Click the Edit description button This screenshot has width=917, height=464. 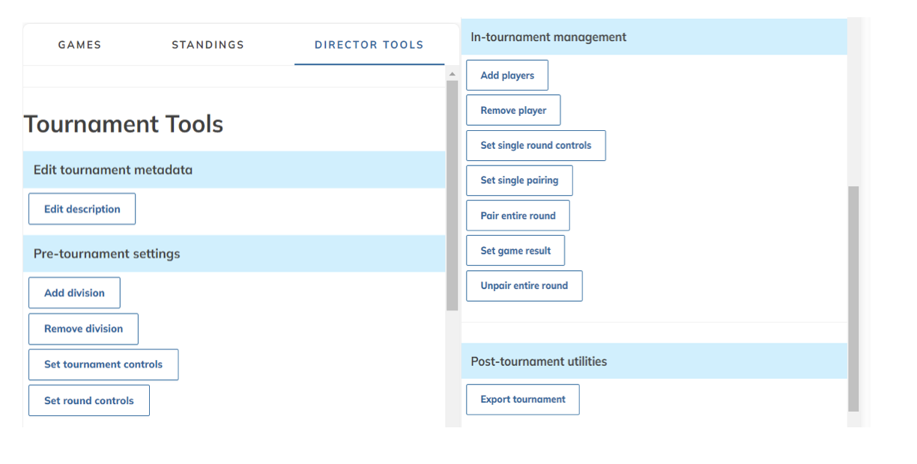pyautogui.click(x=82, y=209)
